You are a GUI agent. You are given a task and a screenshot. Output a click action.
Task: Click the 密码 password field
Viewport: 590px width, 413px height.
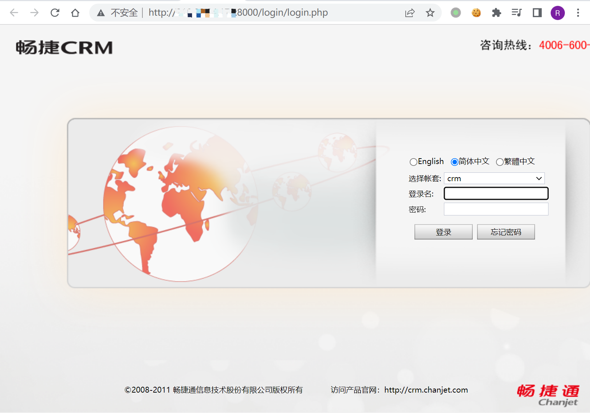(496, 209)
